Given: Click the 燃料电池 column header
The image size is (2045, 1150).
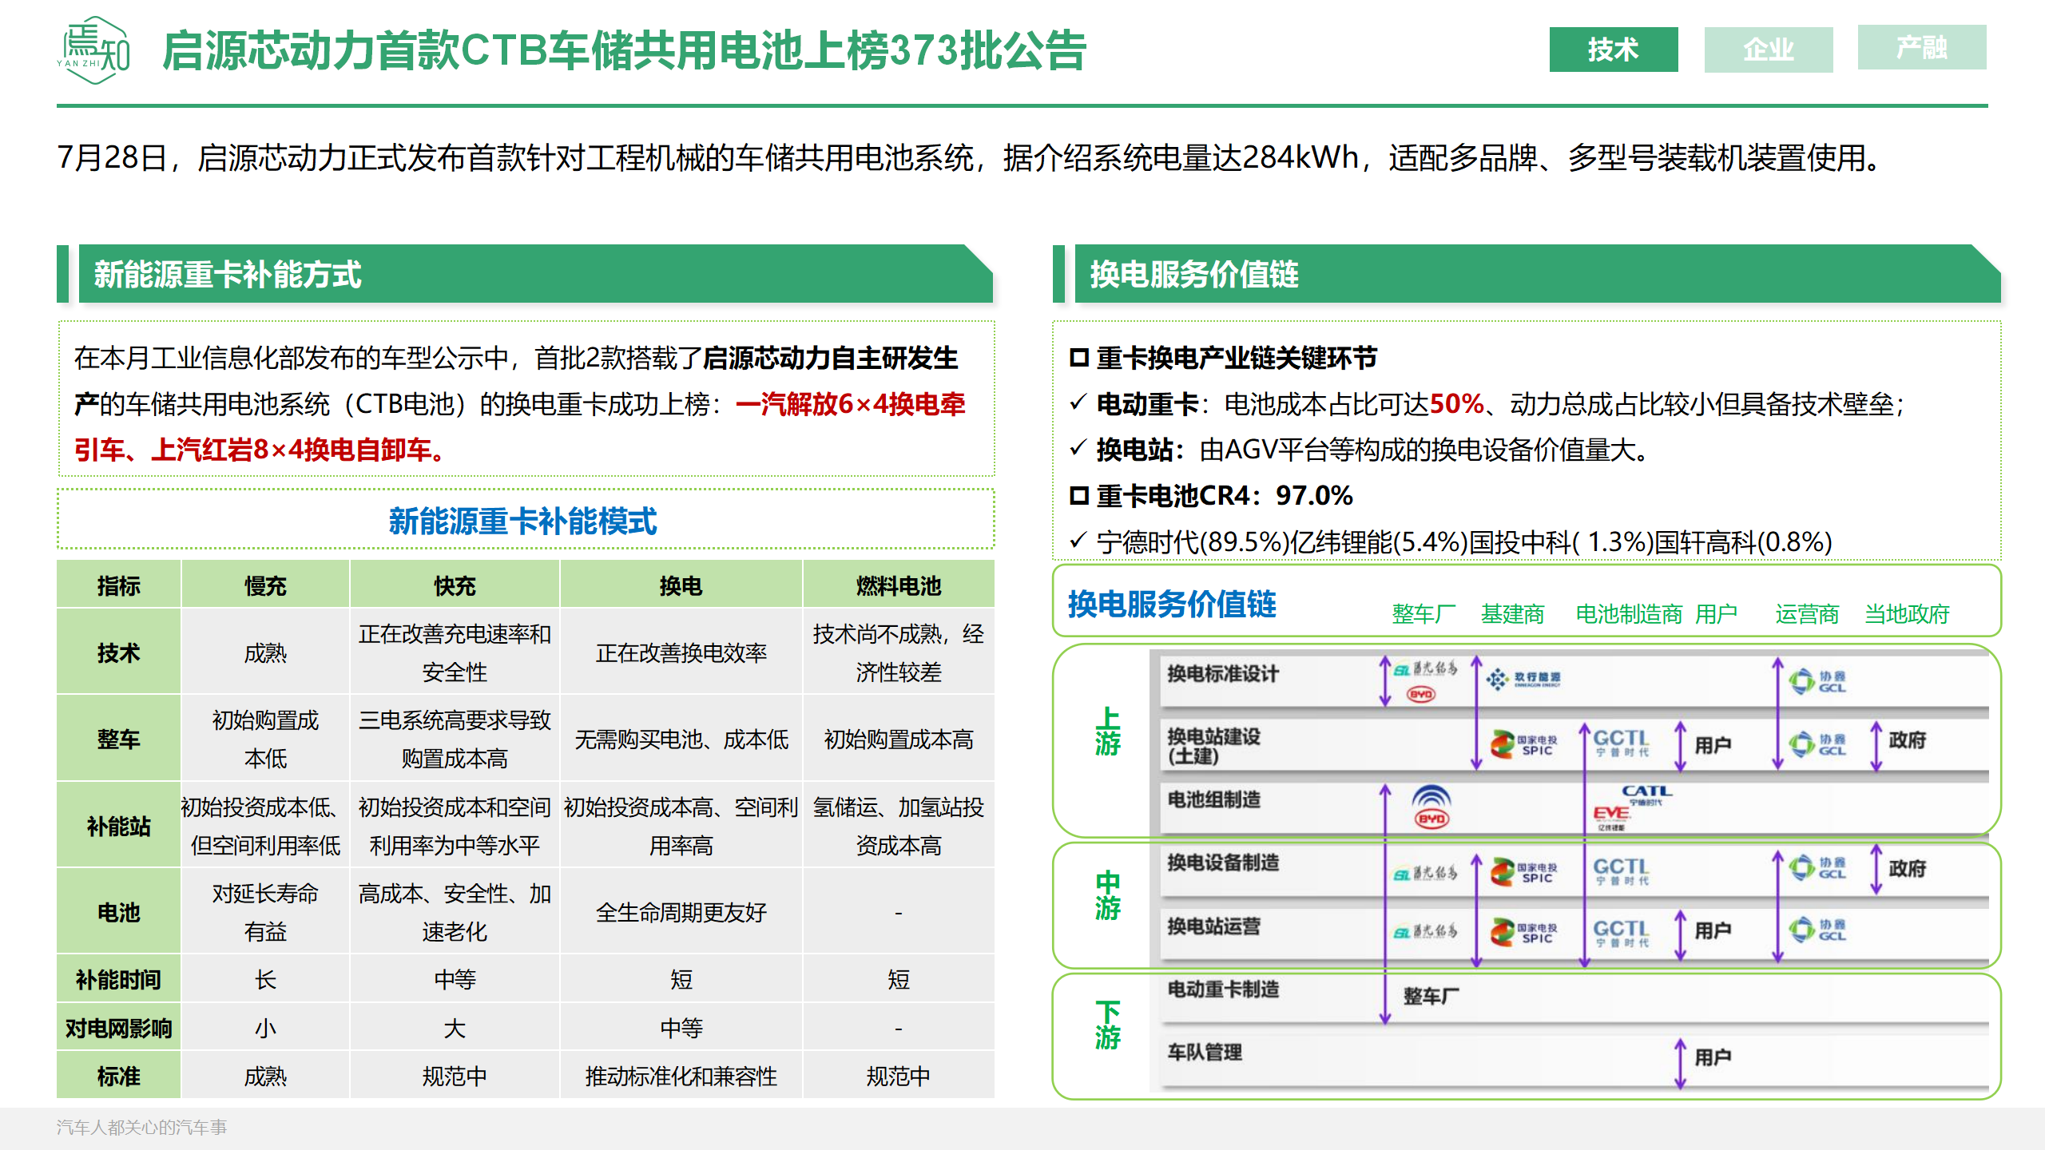Looking at the screenshot, I should click(899, 585).
